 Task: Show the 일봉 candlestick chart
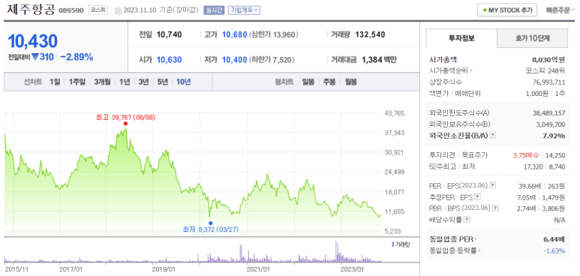pyautogui.click(x=308, y=82)
